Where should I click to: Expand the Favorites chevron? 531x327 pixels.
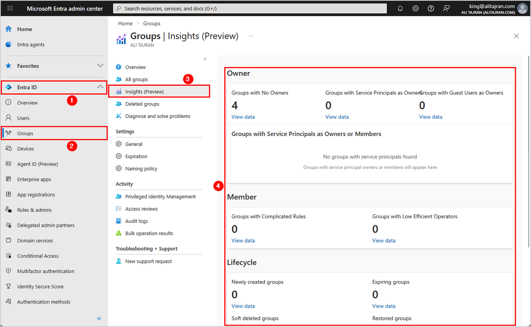pyautogui.click(x=100, y=66)
